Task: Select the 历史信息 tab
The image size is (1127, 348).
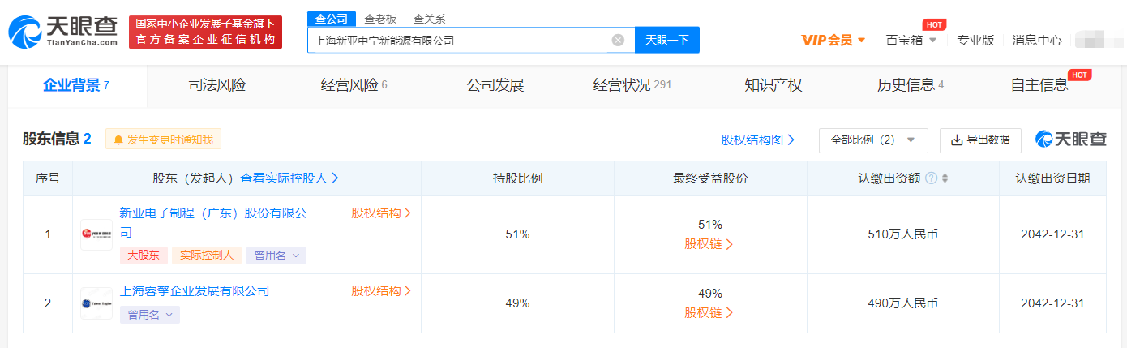Action: [911, 85]
